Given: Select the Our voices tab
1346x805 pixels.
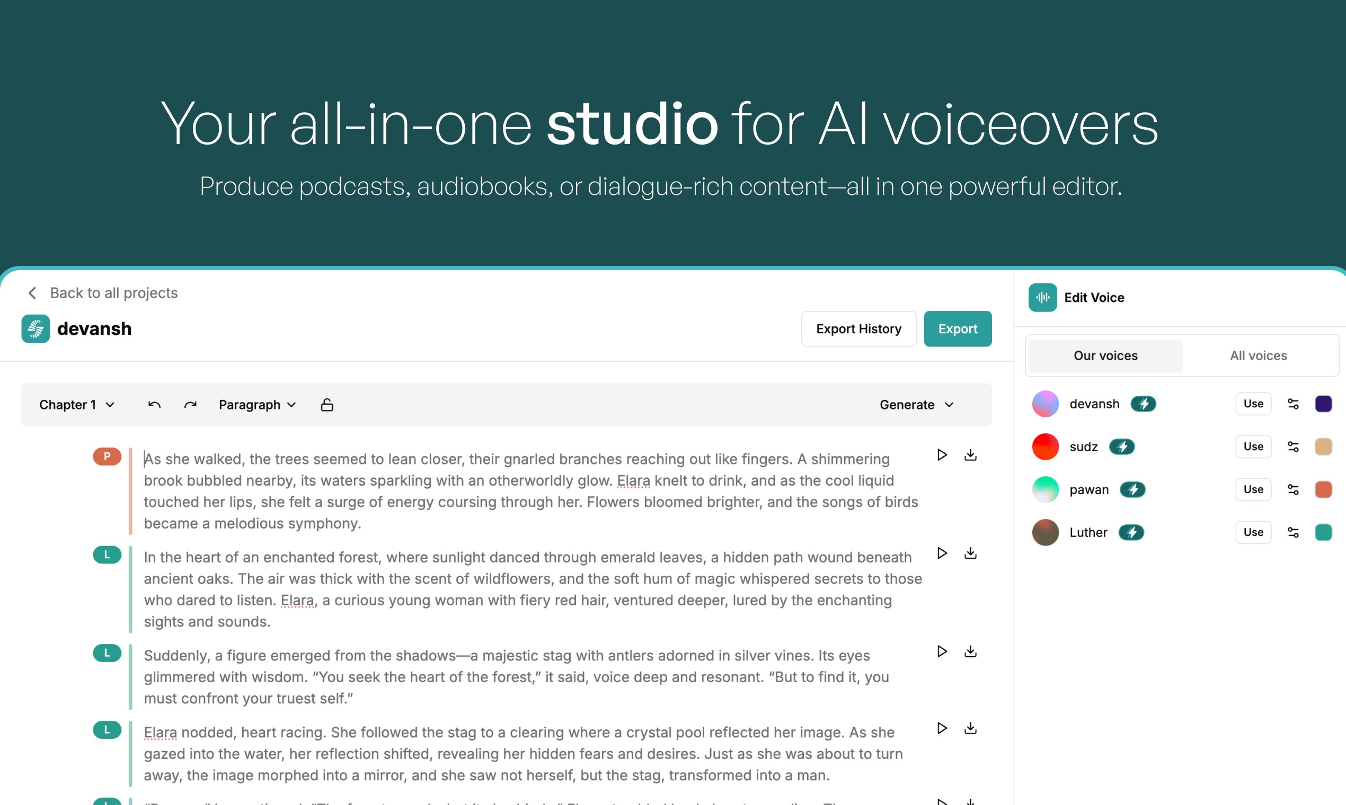Looking at the screenshot, I should (1105, 355).
